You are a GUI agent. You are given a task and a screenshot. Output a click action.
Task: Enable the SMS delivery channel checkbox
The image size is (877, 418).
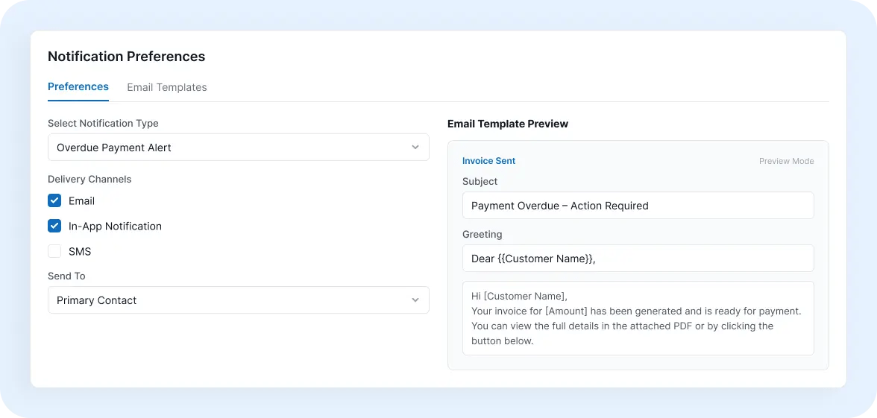click(54, 252)
